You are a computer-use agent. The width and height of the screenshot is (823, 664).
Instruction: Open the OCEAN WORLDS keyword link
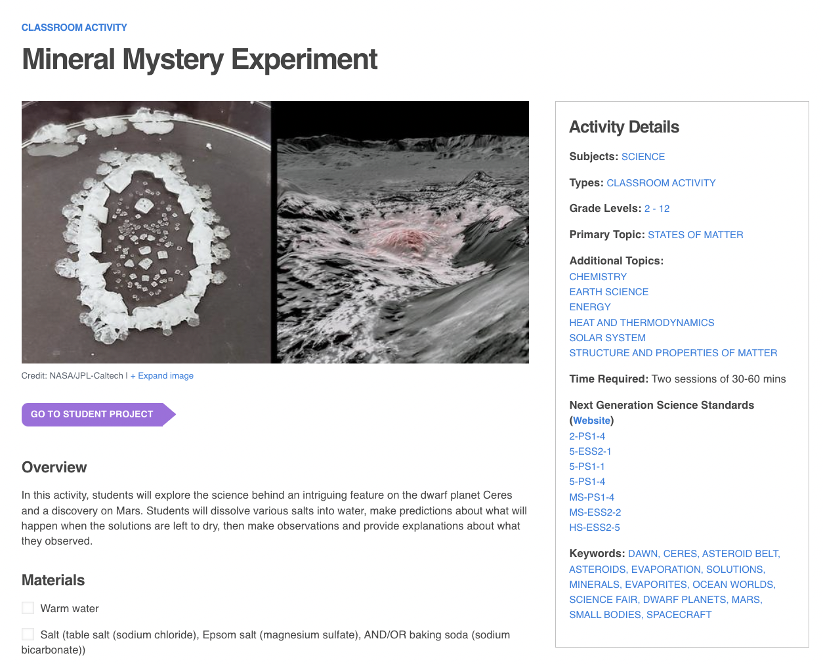(x=733, y=584)
